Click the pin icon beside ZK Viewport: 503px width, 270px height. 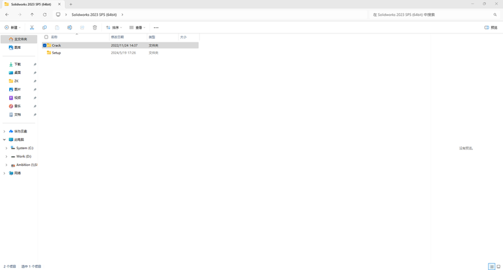pyautogui.click(x=35, y=81)
